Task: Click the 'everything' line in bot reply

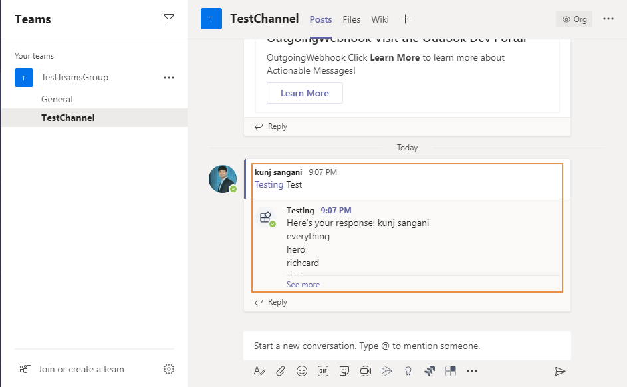Action: (x=308, y=236)
